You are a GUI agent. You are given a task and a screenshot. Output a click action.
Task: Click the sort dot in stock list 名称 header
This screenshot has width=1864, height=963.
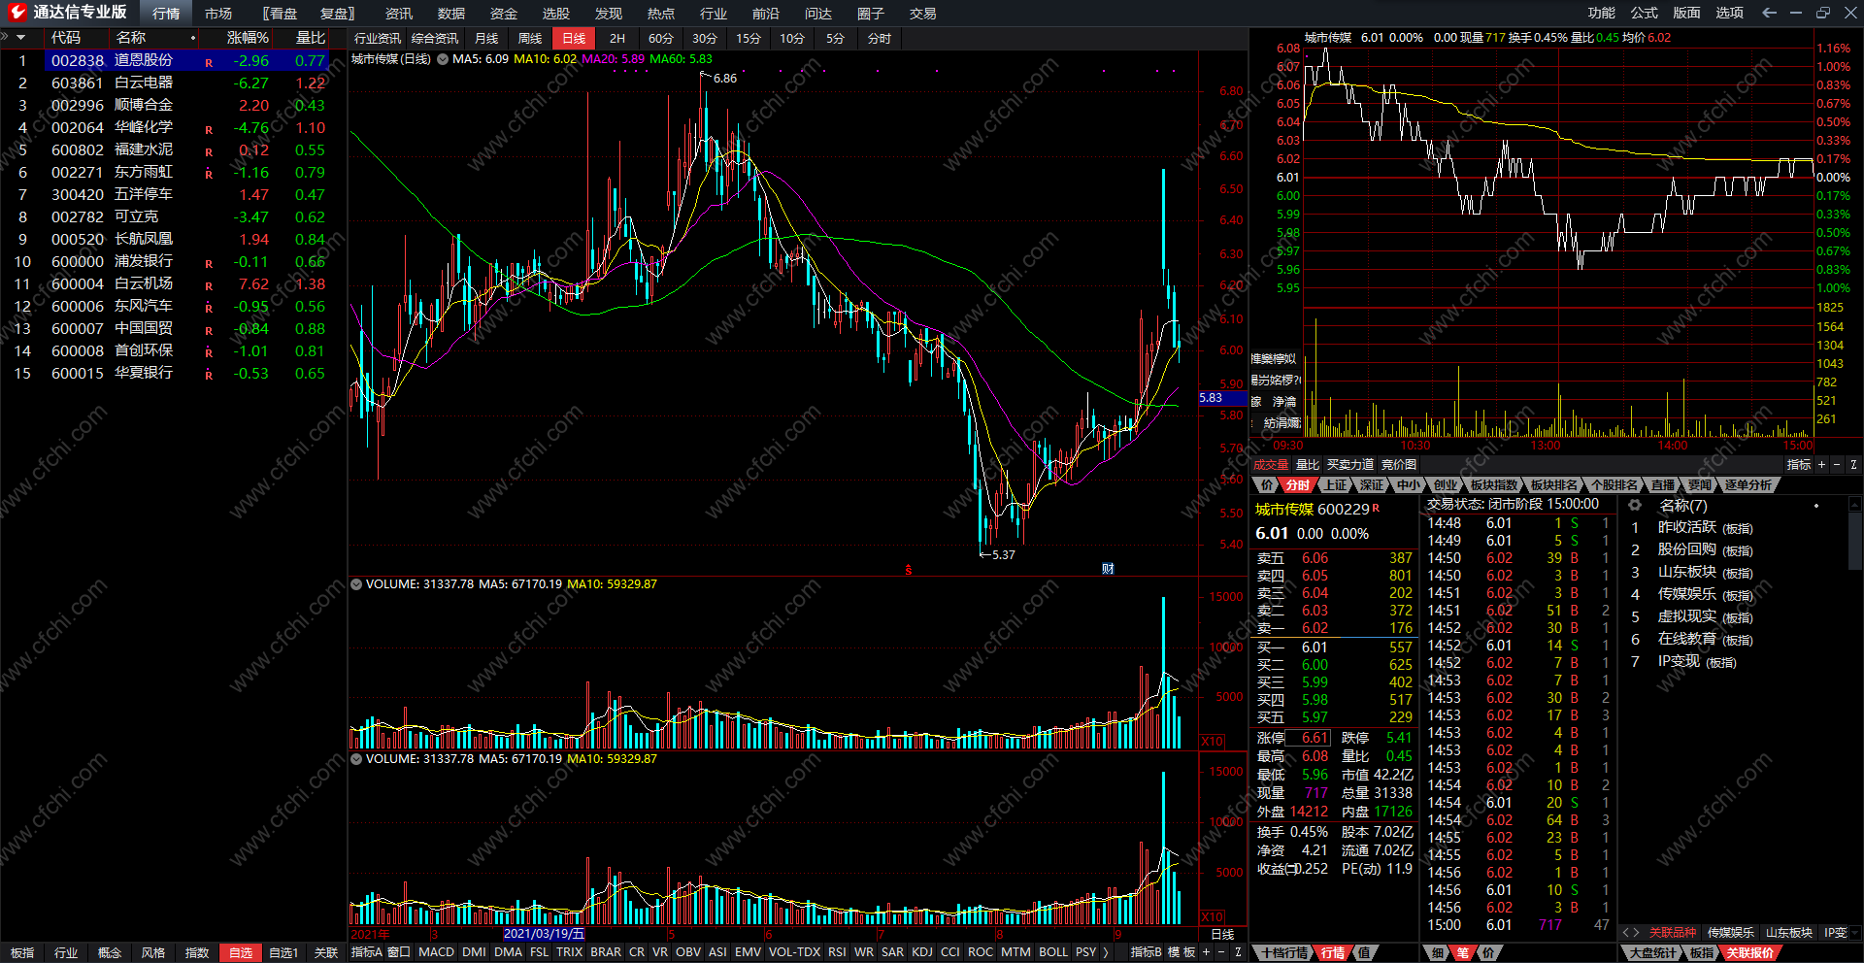coord(193,38)
